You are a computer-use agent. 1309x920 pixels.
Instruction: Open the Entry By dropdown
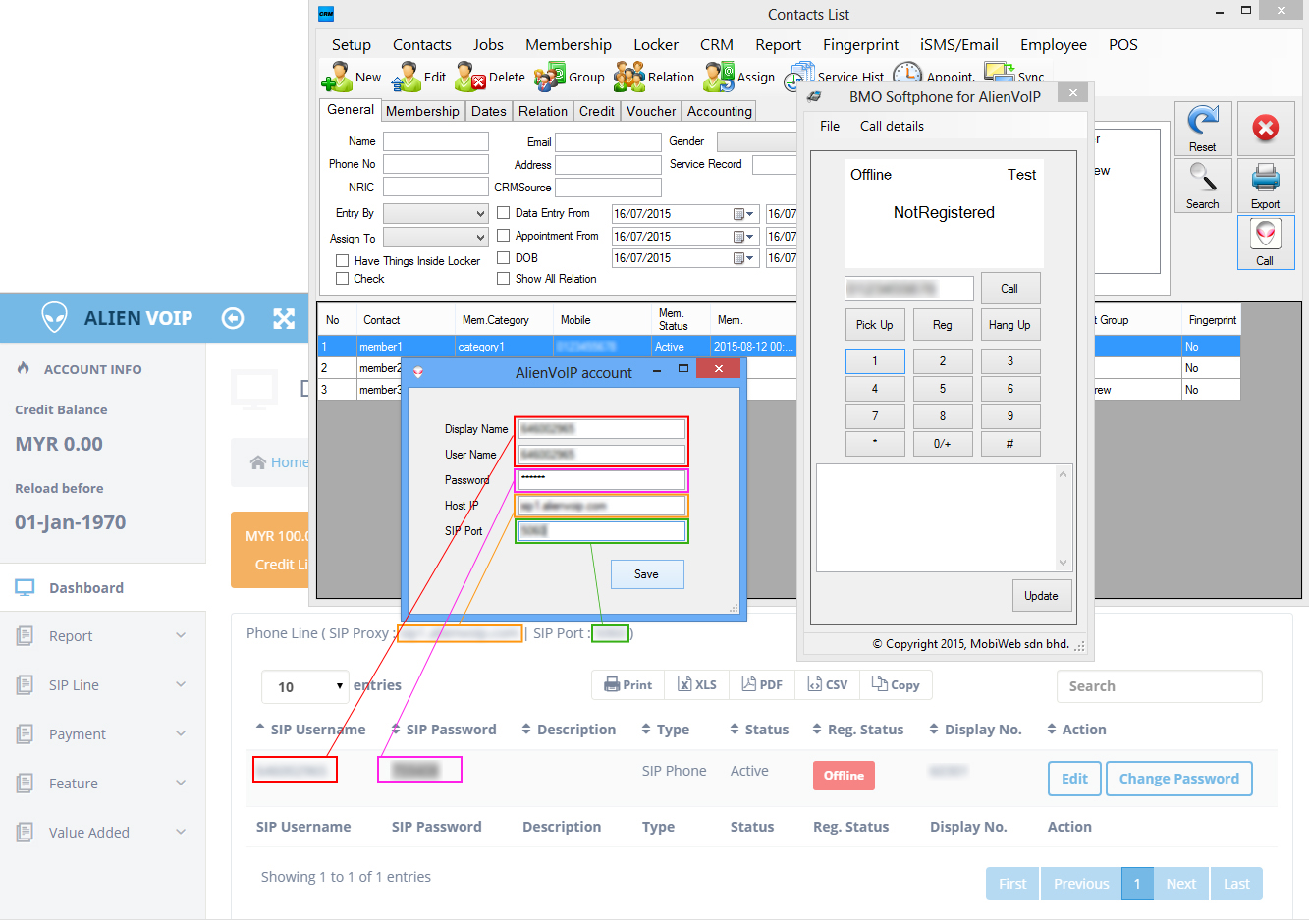click(x=436, y=213)
